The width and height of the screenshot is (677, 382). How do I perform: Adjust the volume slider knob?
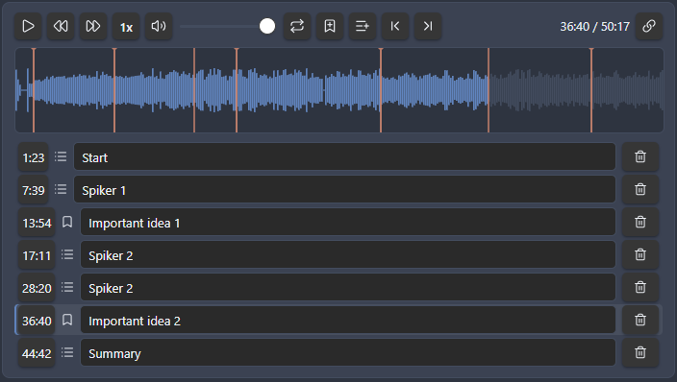267,26
